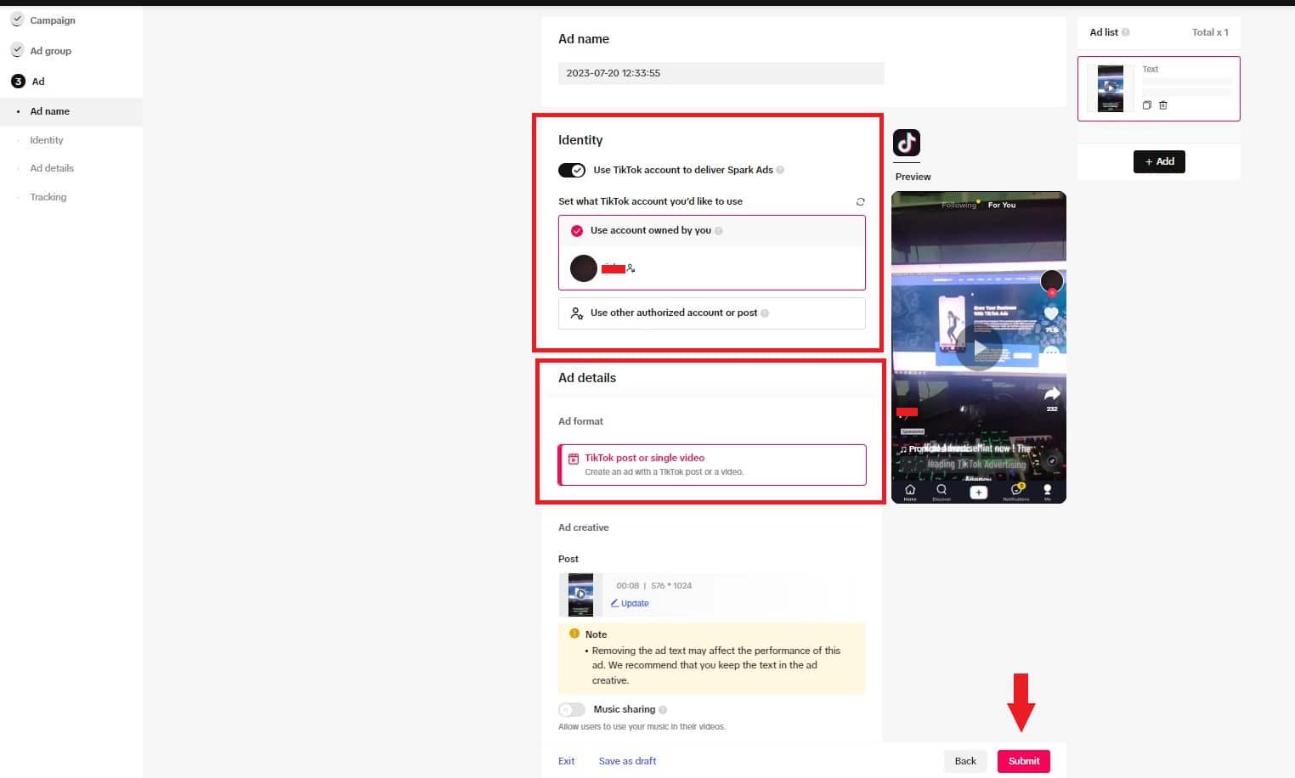Tap the spinning music disc in preview
This screenshot has width=1295, height=778.
click(x=1052, y=460)
